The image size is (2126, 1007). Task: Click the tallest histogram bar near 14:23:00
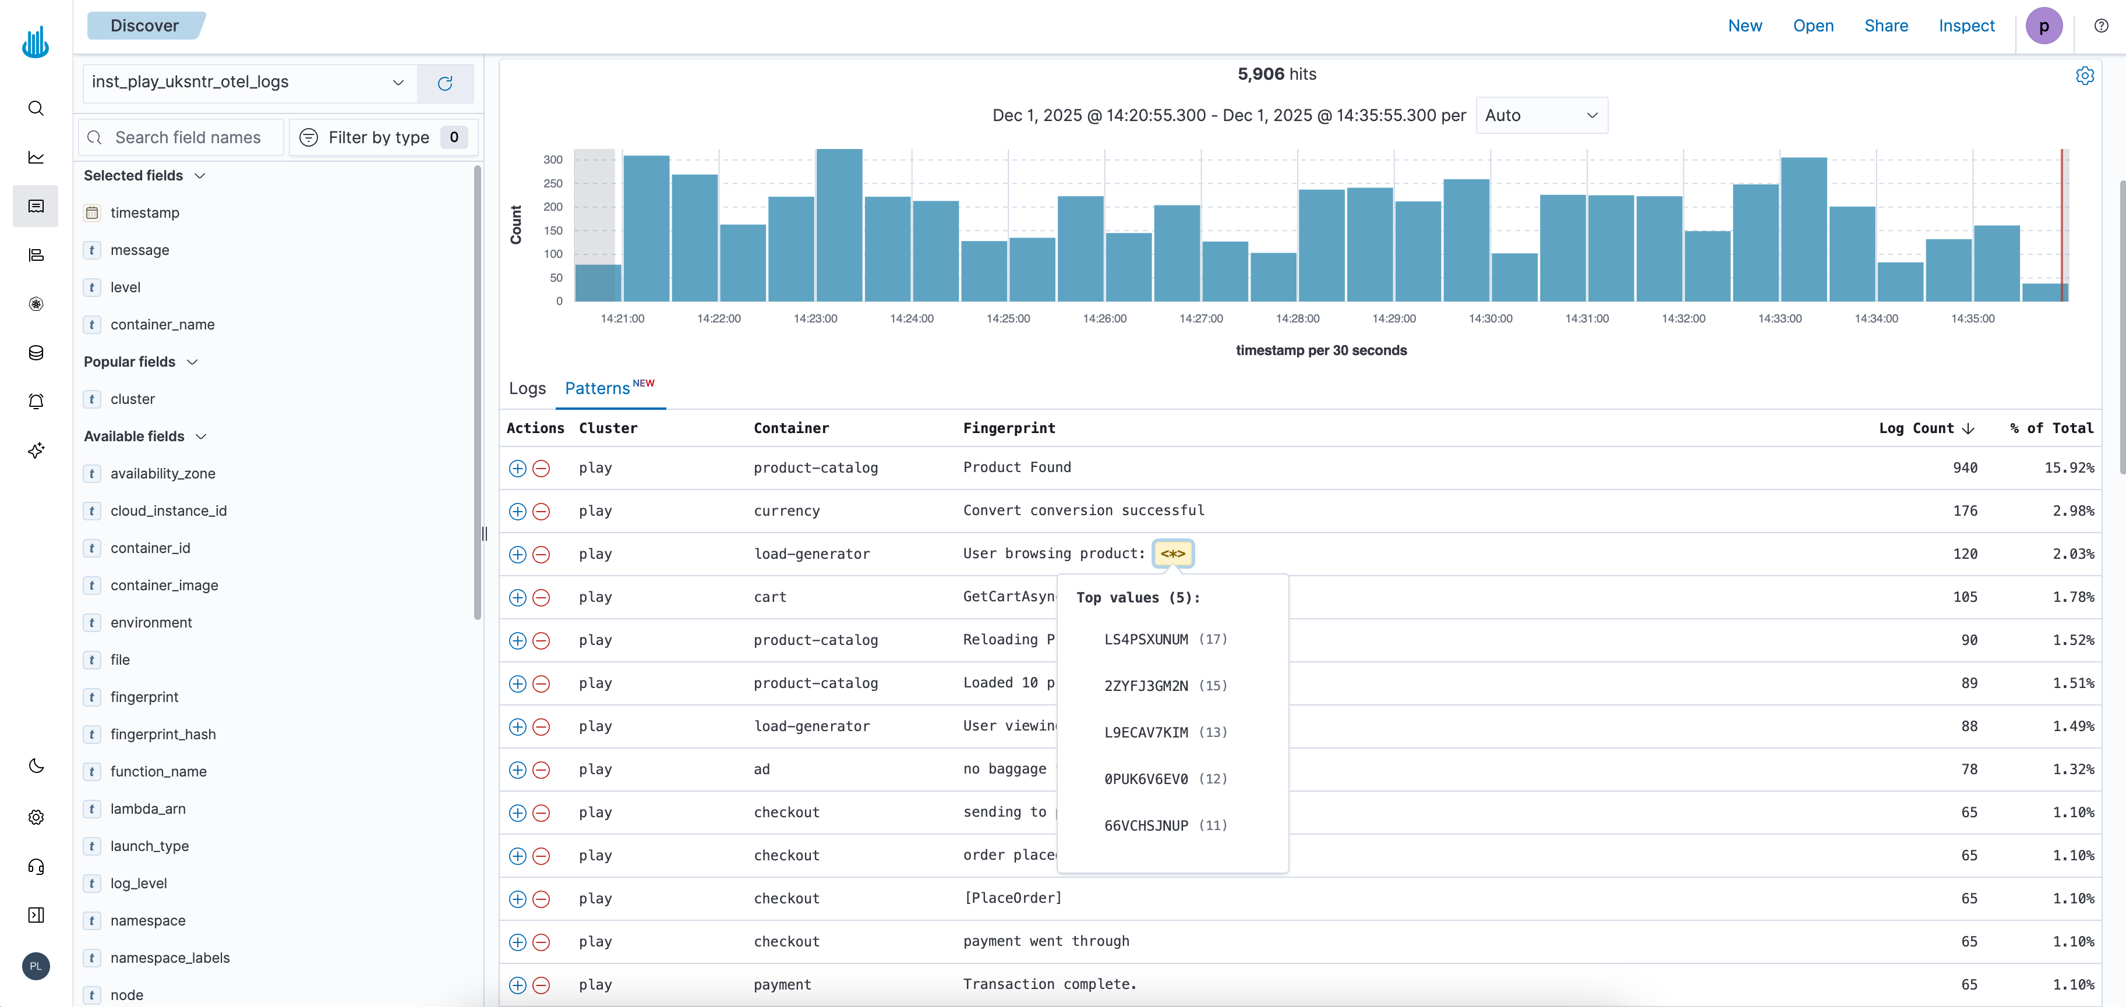pyautogui.click(x=839, y=225)
